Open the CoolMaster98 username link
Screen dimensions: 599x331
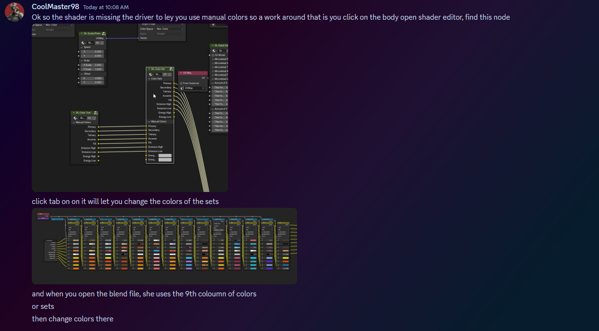(x=55, y=7)
